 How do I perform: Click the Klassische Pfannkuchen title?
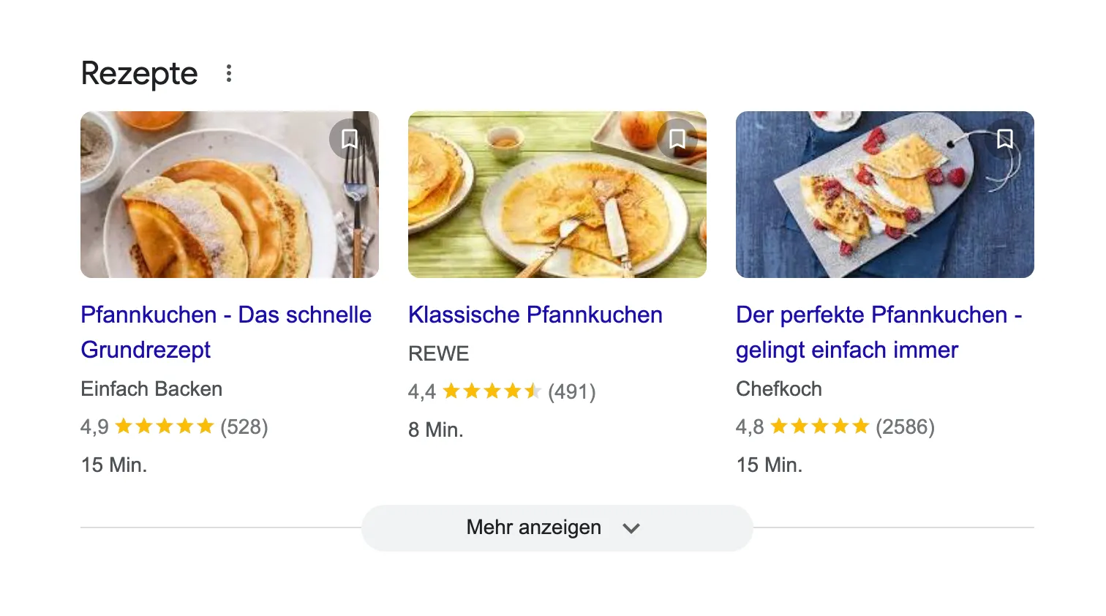535,315
